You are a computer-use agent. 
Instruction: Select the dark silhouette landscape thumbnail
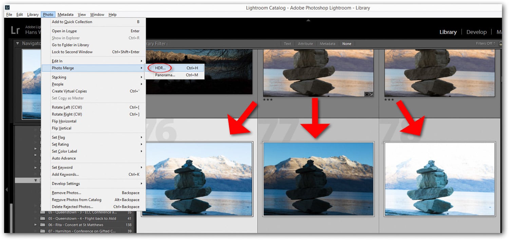[199, 72]
